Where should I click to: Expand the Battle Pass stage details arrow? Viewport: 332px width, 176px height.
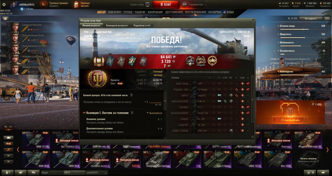(x=131, y=95)
